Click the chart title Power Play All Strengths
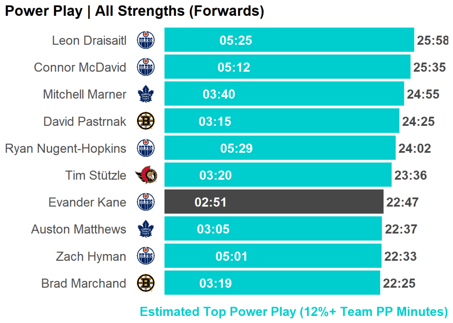The width and height of the screenshot is (453, 323). [134, 11]
